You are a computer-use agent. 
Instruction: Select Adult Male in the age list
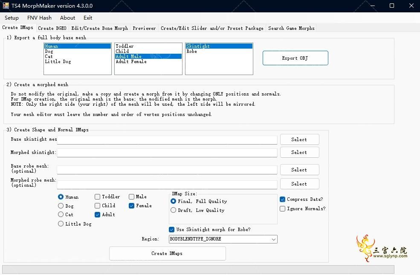pos(148,56)
